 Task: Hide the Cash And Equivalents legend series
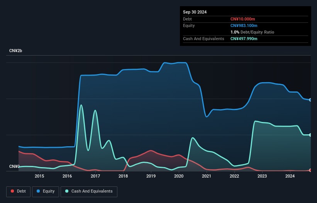pyautogui.click(x=88, y=191)
